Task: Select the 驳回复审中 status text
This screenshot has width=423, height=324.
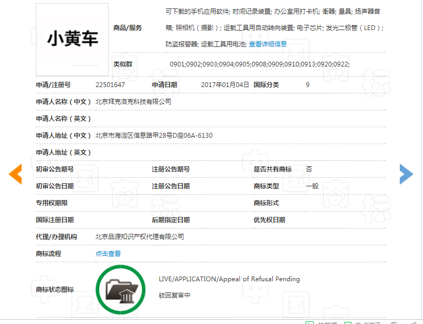Action: pyautogui.click(x=175, y=296)
